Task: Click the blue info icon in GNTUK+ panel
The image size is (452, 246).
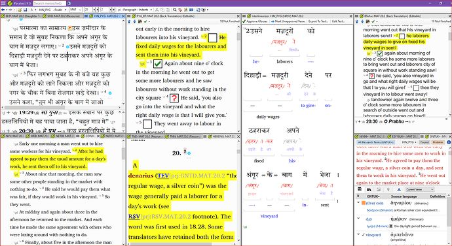Action: coord(449,142)
